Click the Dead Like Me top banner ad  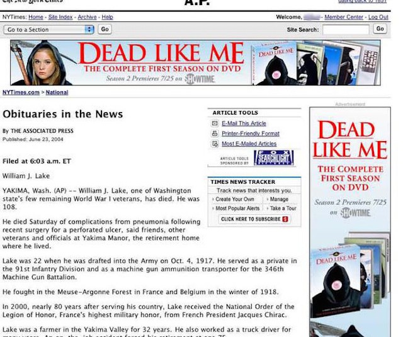195,63
